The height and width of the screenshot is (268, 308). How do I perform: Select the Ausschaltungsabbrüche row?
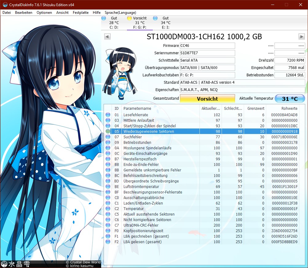point(202,198)
